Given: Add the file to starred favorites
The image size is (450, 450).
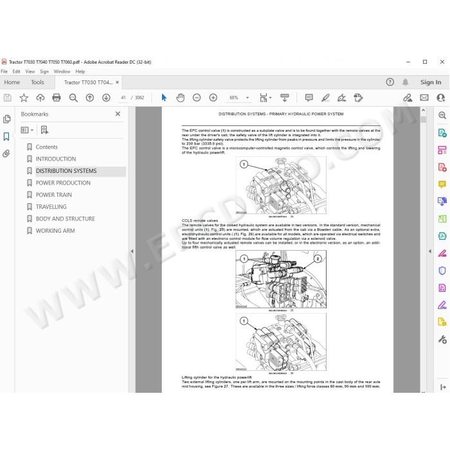Looking at the screenshot, I should pyautogui.click(x=24, y=98).
